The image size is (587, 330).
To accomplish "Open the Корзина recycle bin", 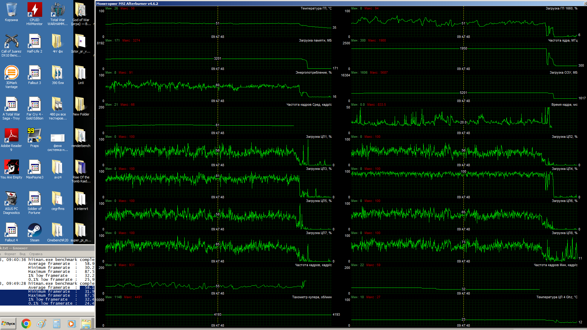I will pos(11,10).
